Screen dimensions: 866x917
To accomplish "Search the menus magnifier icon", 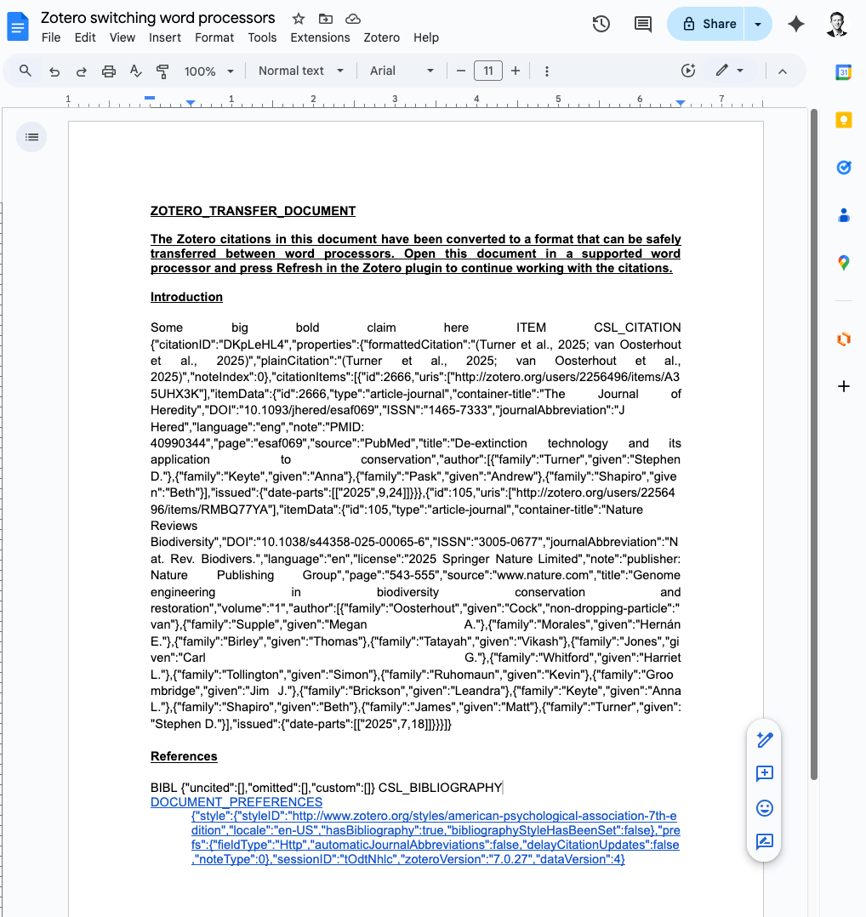I will click(26, 71).
